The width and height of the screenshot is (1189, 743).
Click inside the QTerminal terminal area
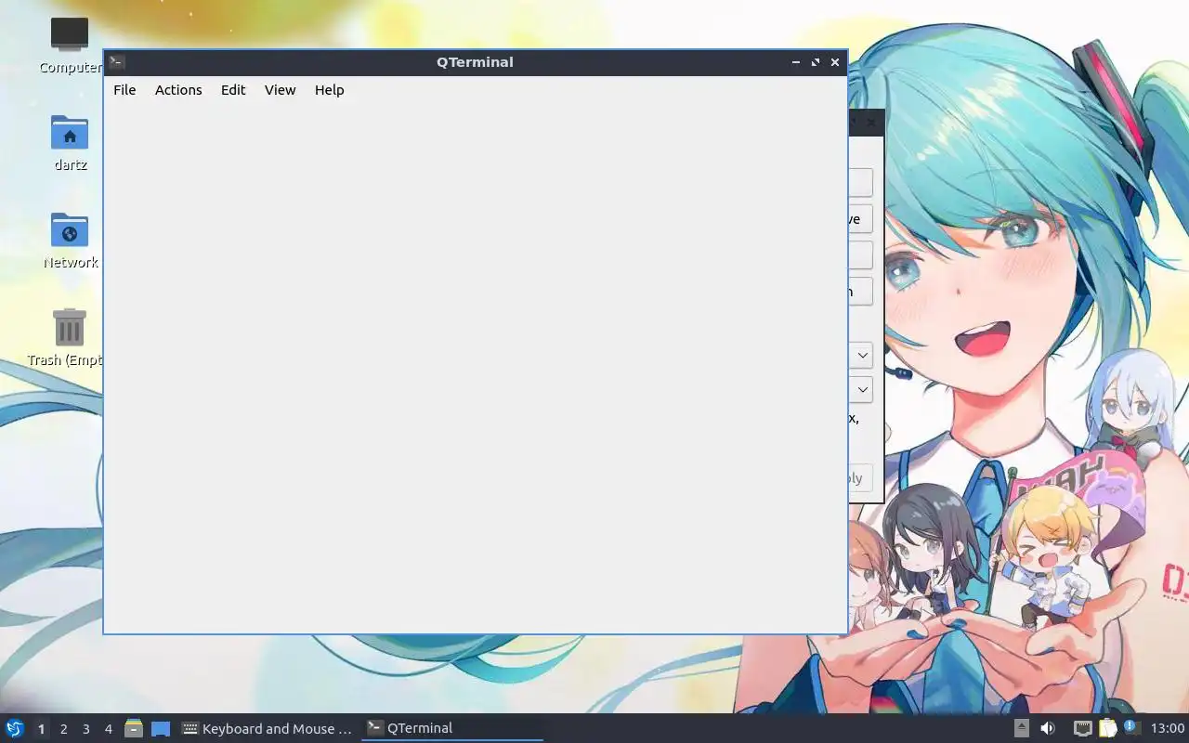point(475,367)
